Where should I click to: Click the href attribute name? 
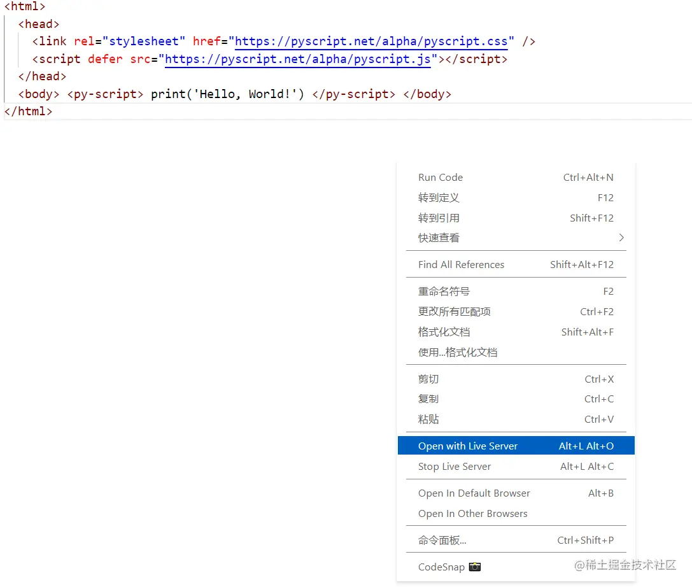pyautogui.click(x=206, y=41)
